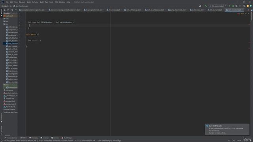Open the Navigate menu

click(22, 2)
